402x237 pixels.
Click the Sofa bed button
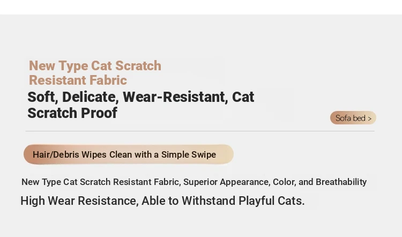point(353,118)
